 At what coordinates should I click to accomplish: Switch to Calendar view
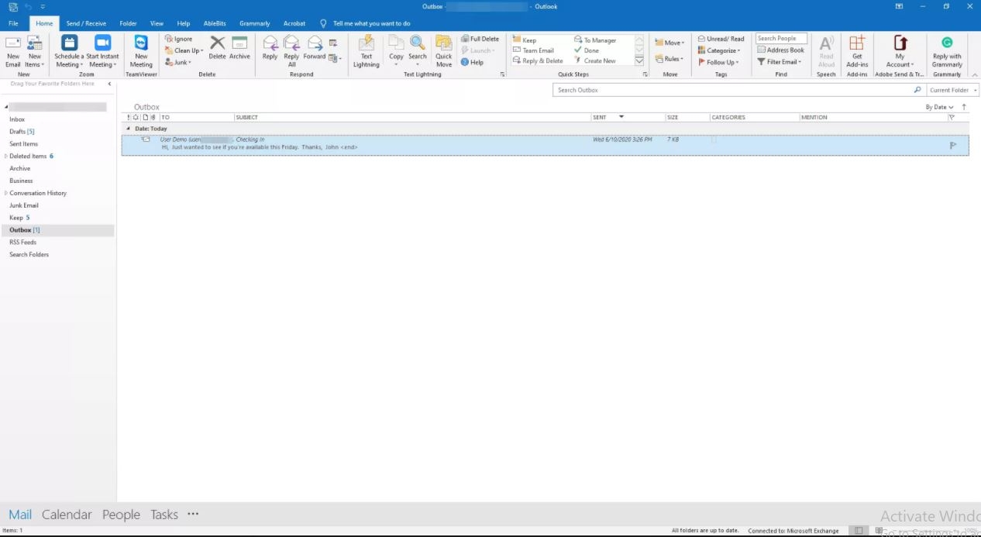tap(67, 515)
